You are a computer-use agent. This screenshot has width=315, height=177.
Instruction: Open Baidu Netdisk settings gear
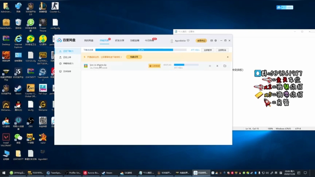click(216, 40)
